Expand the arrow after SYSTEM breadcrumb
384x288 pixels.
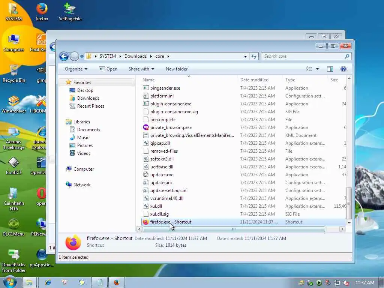point(120,56)
